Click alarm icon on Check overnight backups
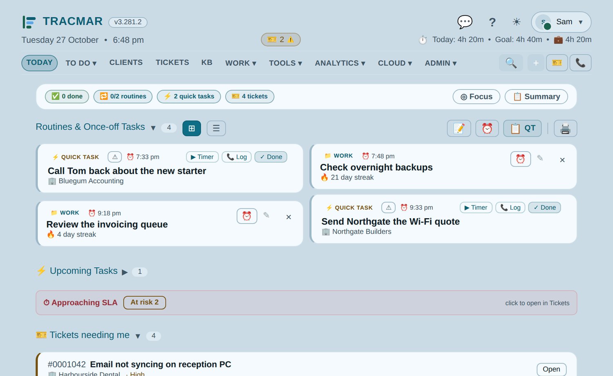The height and width of the screenshot is (376, 613). 521,159
